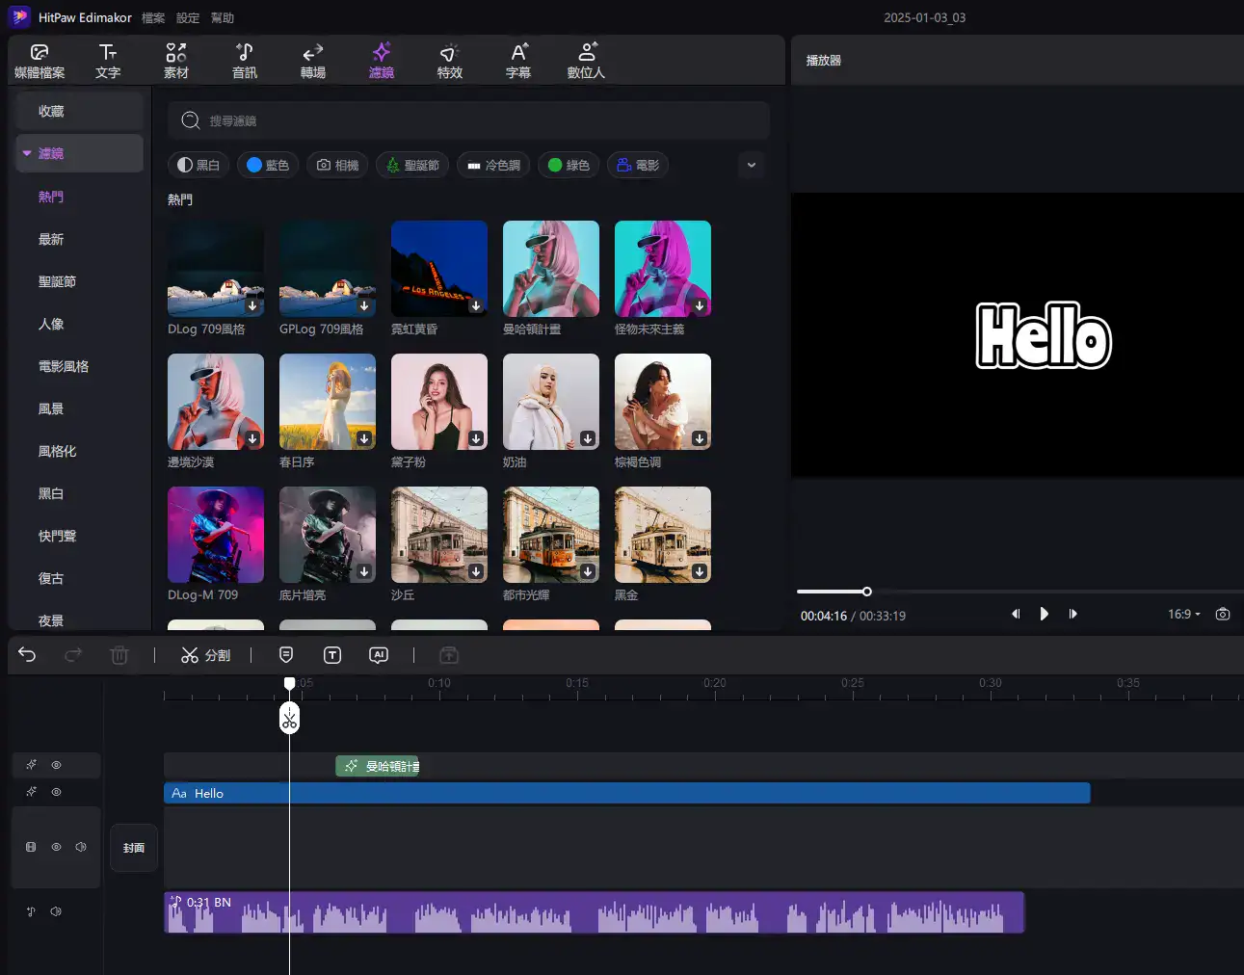Open the 特效 effects panel
Viewport: 1244px width, 975px height.
coord(449,60)
